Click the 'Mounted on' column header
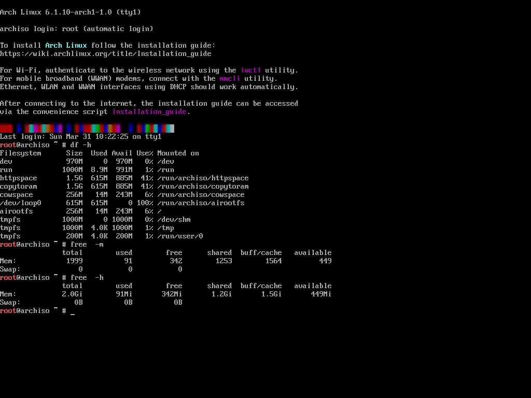The width and height of the screenshot is (531, 398). pyautogui.click(x=178, y=153)
